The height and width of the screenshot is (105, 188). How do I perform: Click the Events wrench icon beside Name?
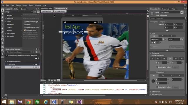point(182,12)
